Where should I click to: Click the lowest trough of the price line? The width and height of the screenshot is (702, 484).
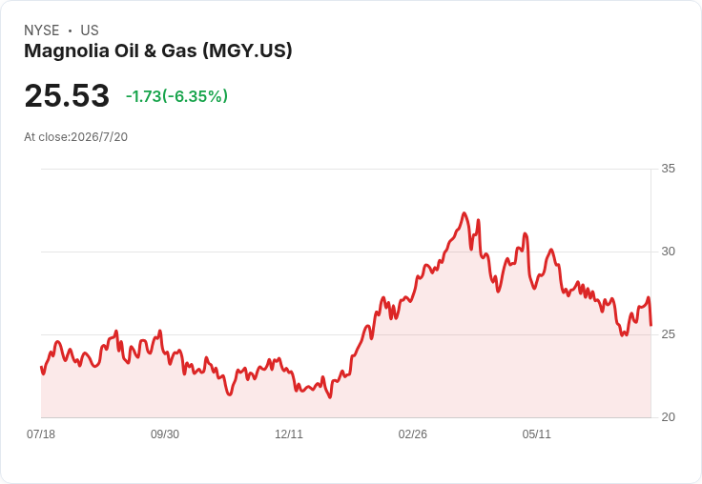pos(330,397)
